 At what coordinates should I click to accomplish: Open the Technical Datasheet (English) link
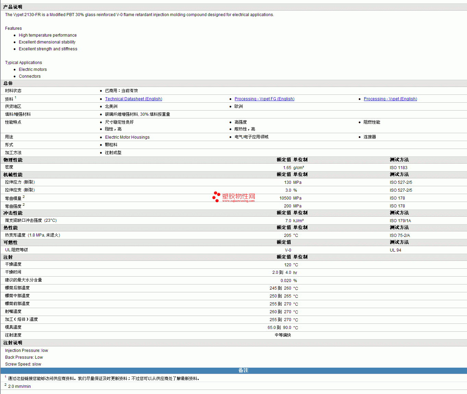[x=133, y=99]
